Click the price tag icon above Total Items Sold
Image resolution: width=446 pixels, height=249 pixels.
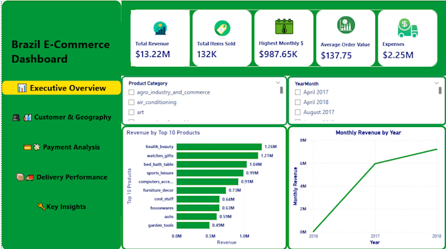(x=222, y=28)
